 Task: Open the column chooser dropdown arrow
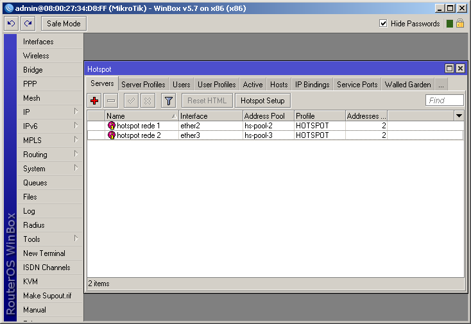pos(459,115)
